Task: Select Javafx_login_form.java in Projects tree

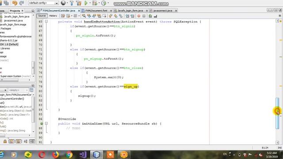Action: [x=17, y=17]
